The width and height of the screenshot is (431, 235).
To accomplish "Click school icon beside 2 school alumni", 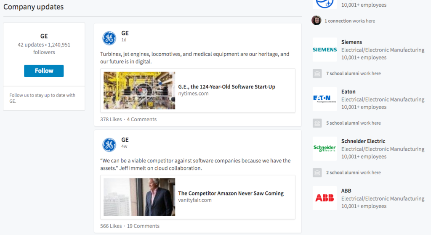I will 317,172.
